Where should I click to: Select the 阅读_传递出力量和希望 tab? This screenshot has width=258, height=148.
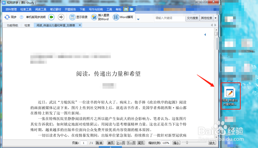tap(56, 25)
